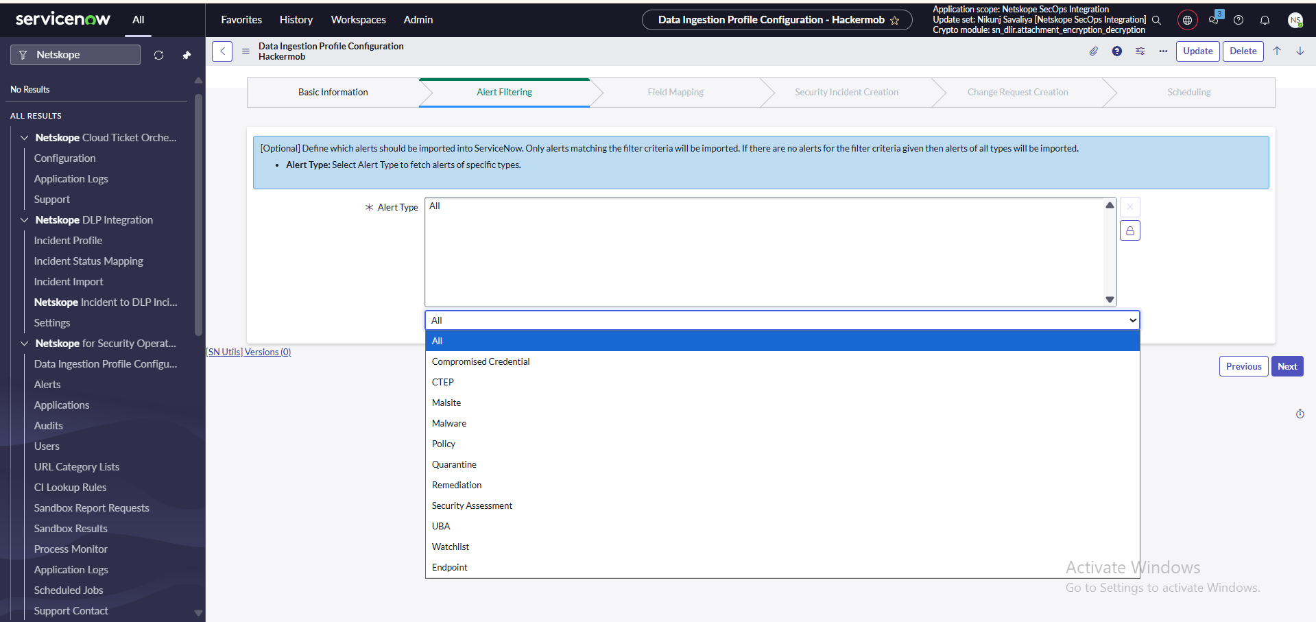The image size is (1316, 622).
Task: Collapse Netskope DLP Integration group
Action: (x=25, y=220)
